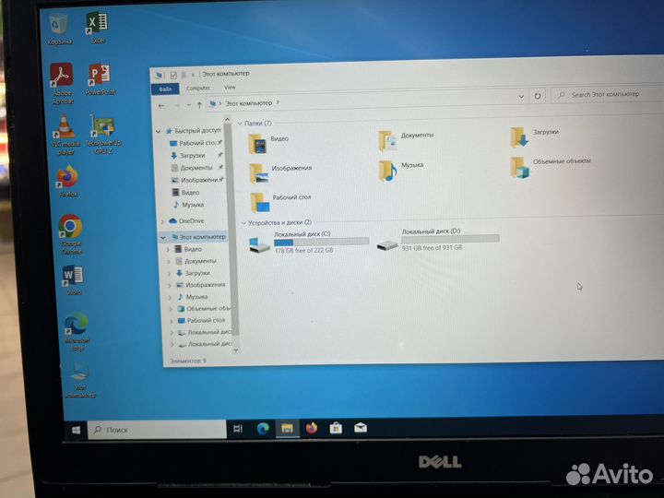Click File Explorer on the taskbar
This screenshot has height=498, width=664.
(x=287, y=429)
